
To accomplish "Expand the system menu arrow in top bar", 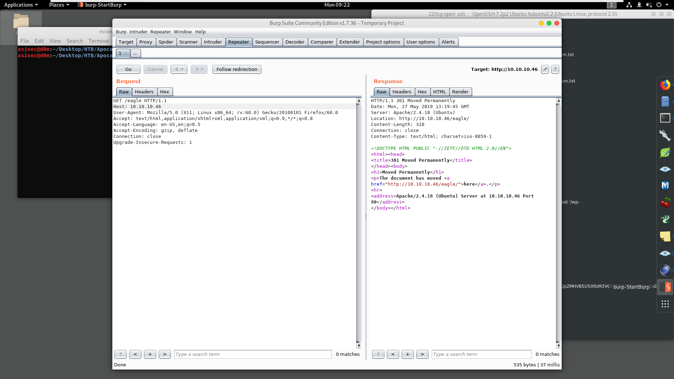I will click(667, 5).
